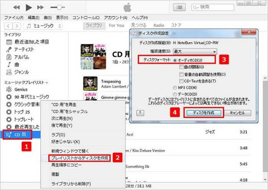The image size is (268, 190).
Task: Switch to the For You tab
Action: 117,25
